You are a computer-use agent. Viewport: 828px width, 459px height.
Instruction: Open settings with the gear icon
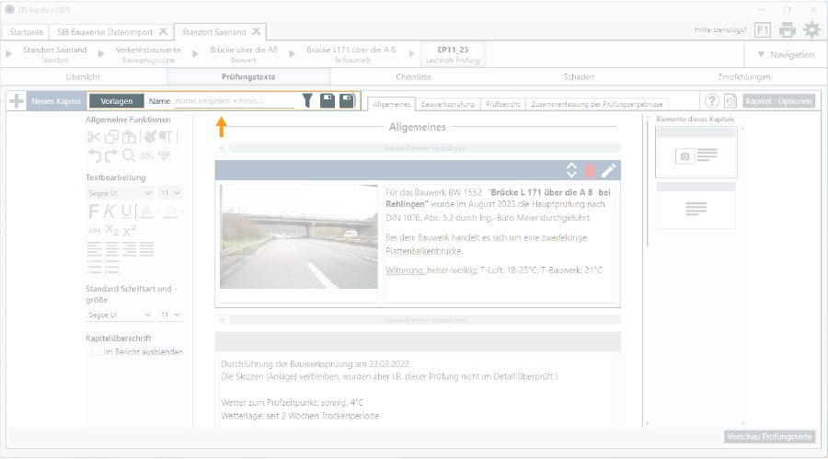click(811, 29)
